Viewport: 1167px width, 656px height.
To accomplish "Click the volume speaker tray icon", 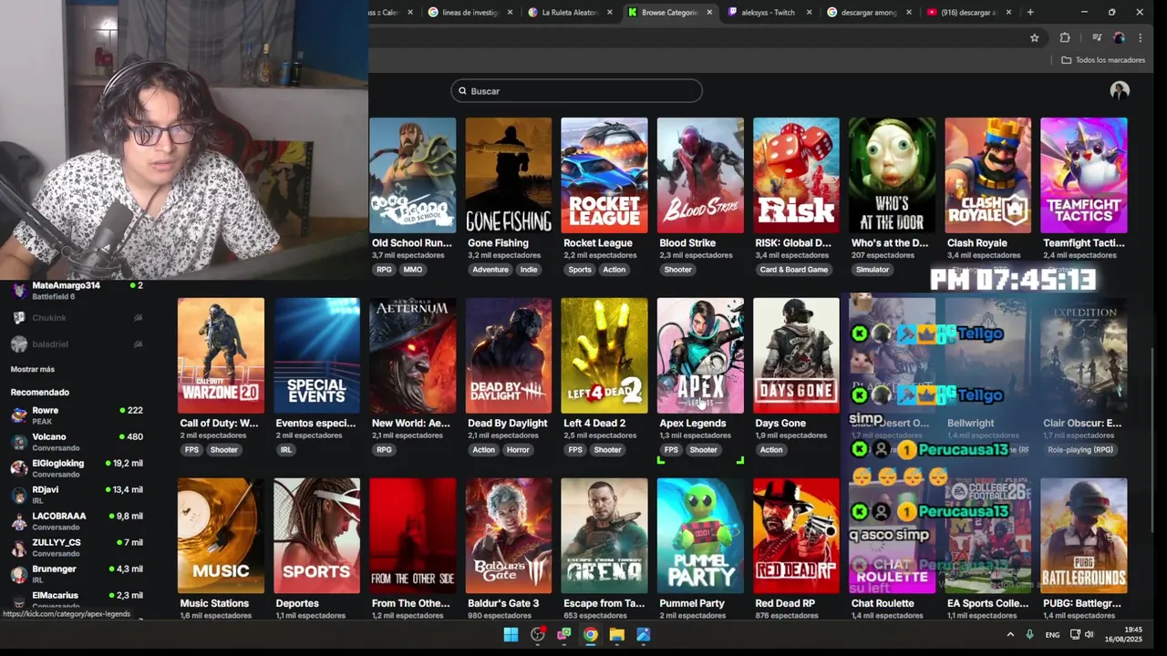I will coord(1089,635).
